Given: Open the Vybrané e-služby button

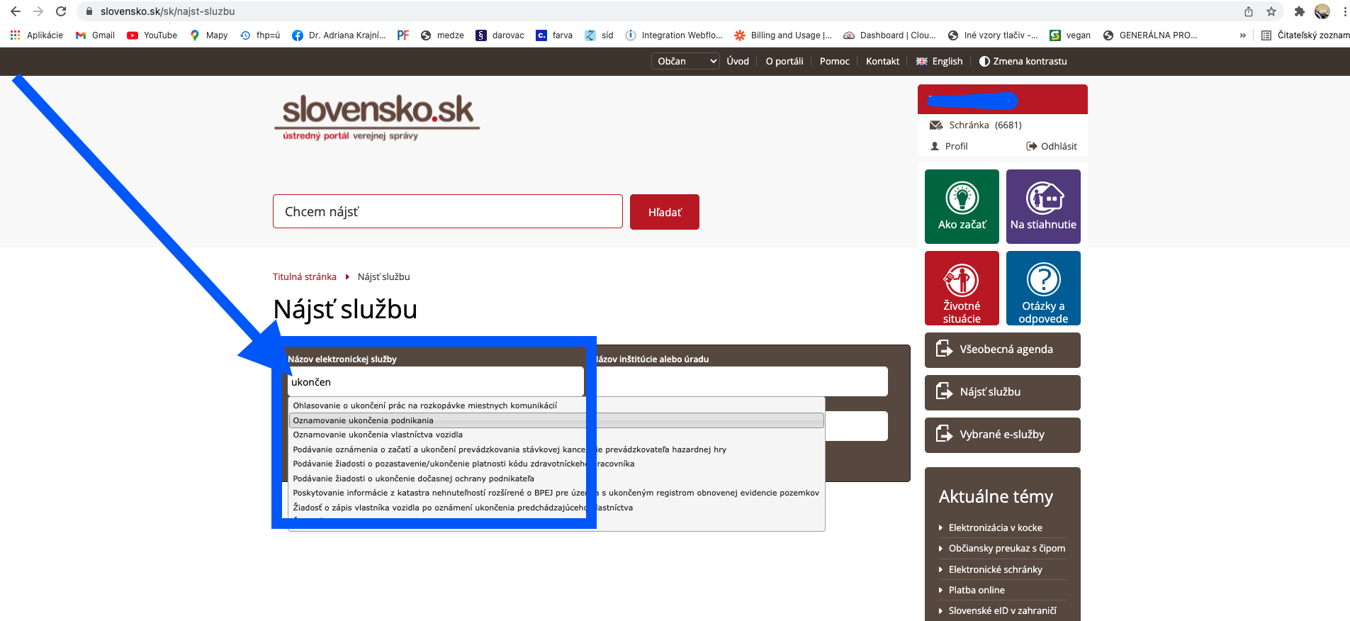Looking at the screenshot, I should point(1003,435).
